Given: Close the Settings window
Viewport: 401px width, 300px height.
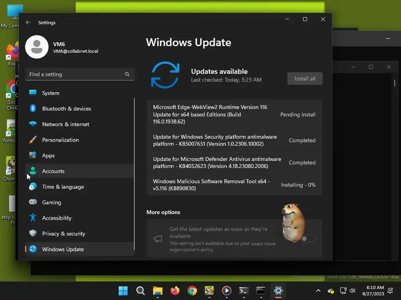Looking at the screenshot, I should coord(323,19).
